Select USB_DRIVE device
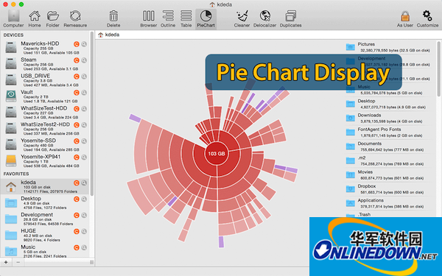The height and width of the screenshot is (276, 442). pos(45,80)
